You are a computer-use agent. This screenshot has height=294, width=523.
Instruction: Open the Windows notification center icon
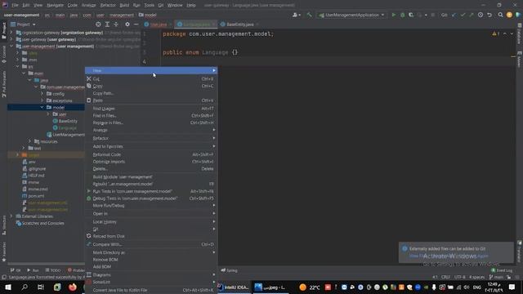512,287
